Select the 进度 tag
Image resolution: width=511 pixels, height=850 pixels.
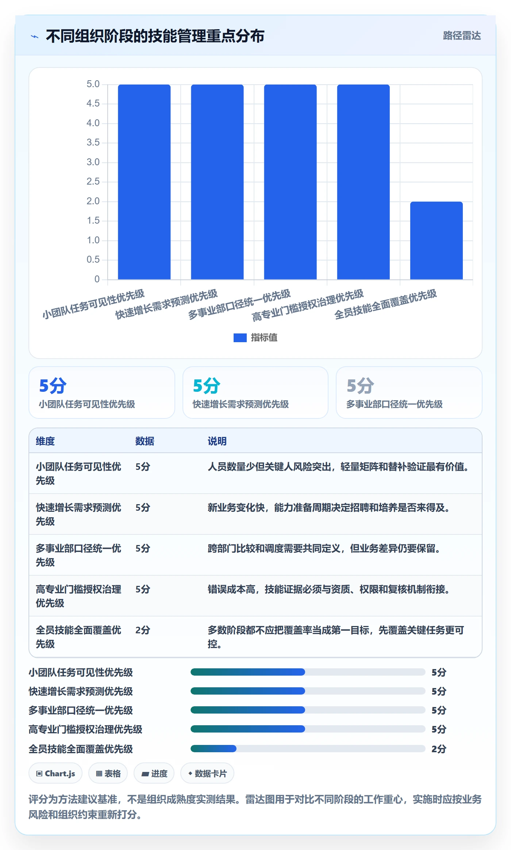[x=154, y=773]
